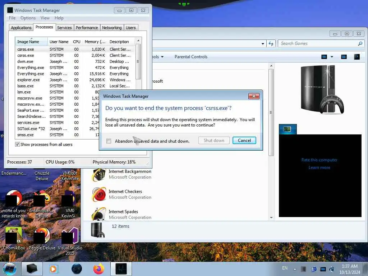Refresh the Games folder address bar
Screen dimensions: 368x276
(271, 43)
